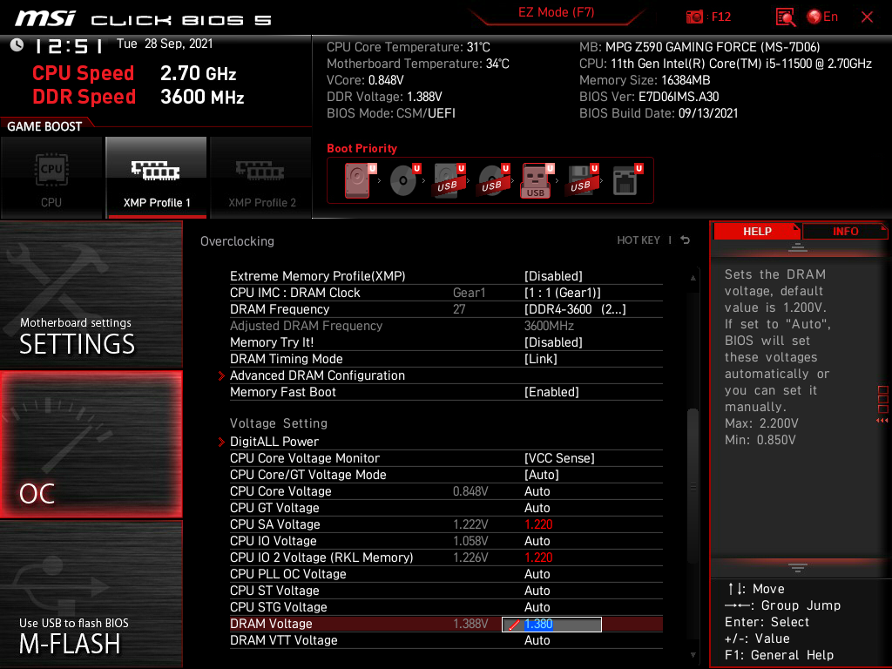The height and width of the screenshot is (669, 892).
Task: Open the HOT KEY list
Action: tap(639, 240)
